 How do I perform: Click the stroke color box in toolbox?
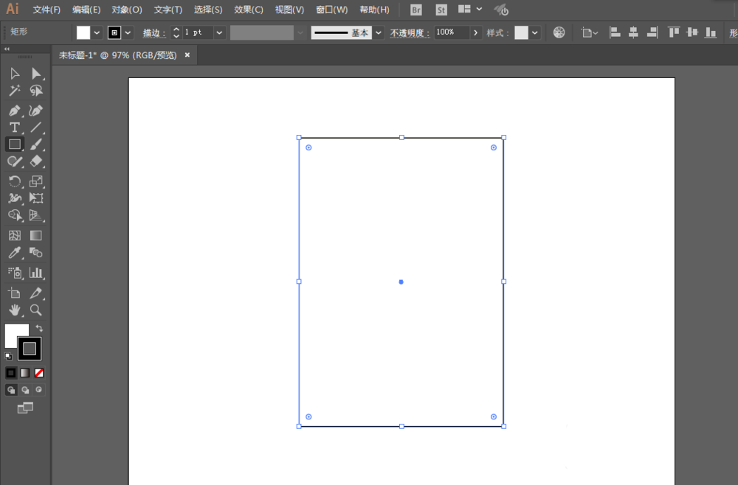pyautogui.click(x=30, y=349)
